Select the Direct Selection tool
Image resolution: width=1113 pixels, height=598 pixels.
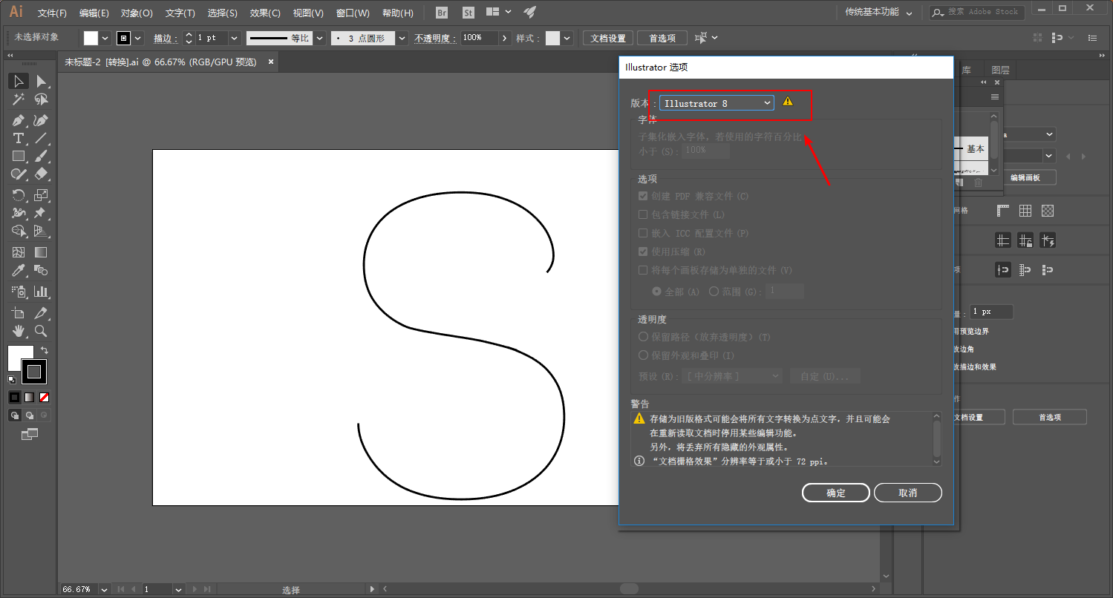click(x=41, y=82)
